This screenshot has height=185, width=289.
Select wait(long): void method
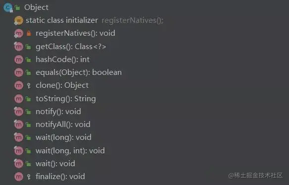click(63, 137)
